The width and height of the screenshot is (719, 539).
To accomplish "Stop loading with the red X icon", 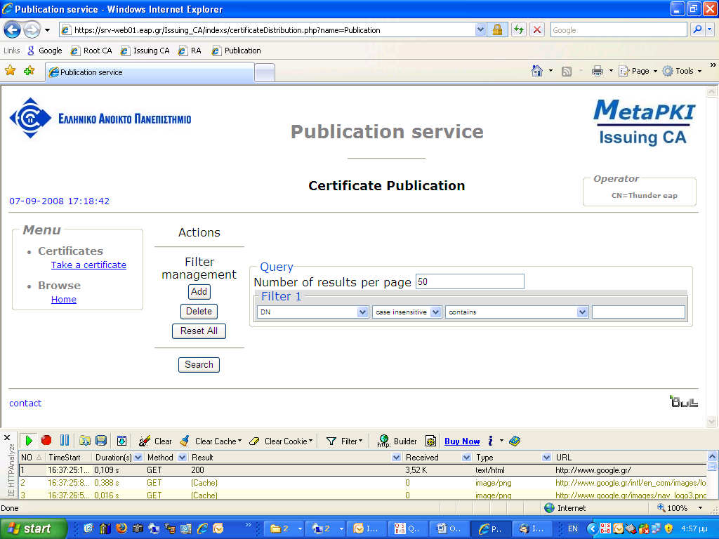I will click(x=537, y=30).
